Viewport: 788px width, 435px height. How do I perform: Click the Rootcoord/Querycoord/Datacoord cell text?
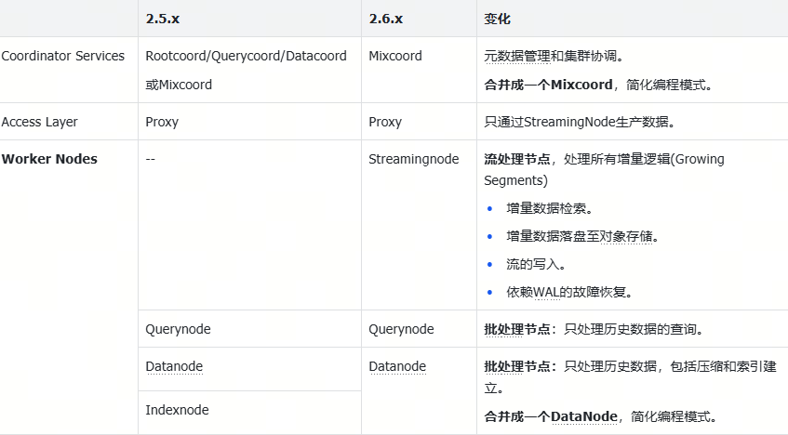click(x=246, y=56)
